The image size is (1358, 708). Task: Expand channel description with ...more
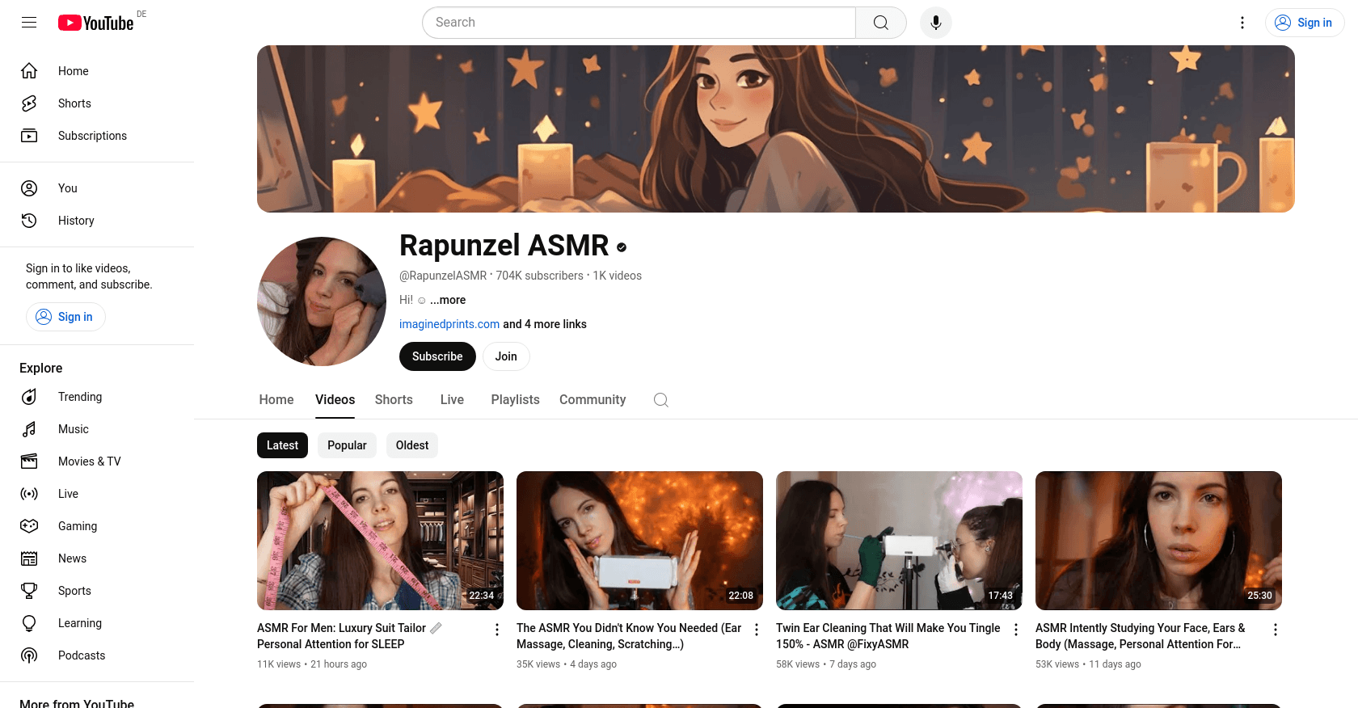[x=448, y=300]
